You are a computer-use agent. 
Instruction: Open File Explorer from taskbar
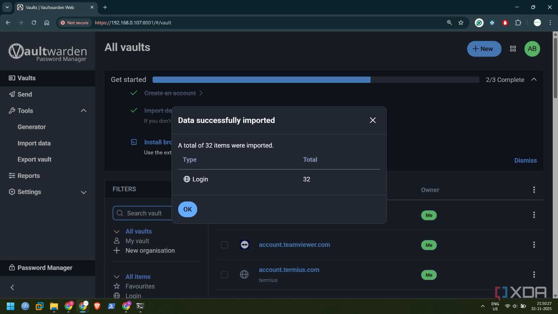coord(54,306)
